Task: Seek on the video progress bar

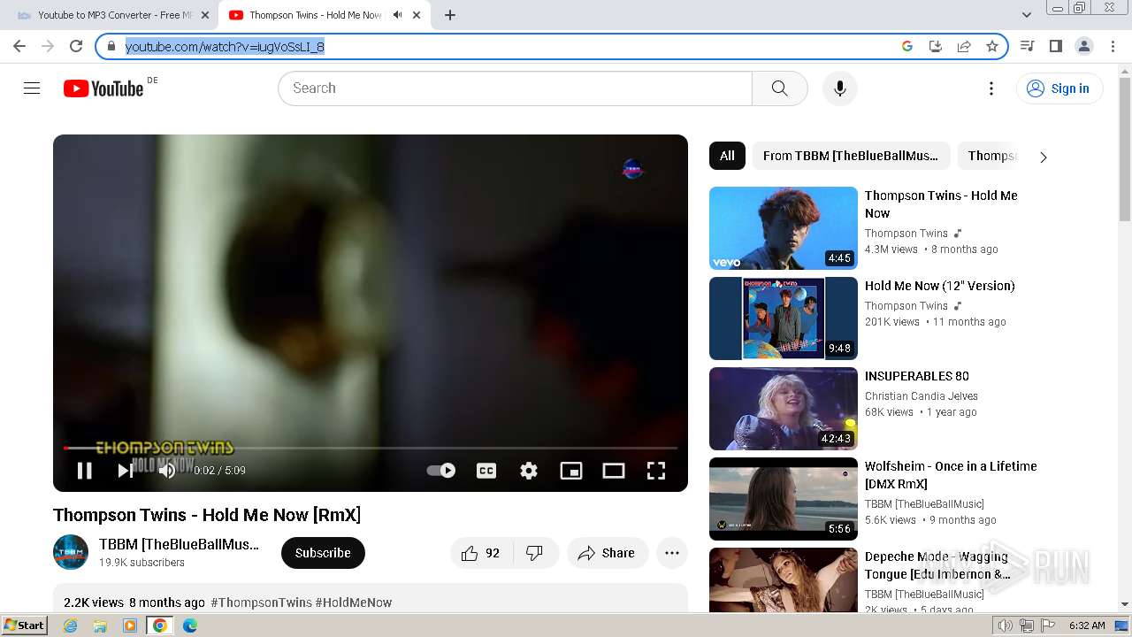Action: (371, 448)
